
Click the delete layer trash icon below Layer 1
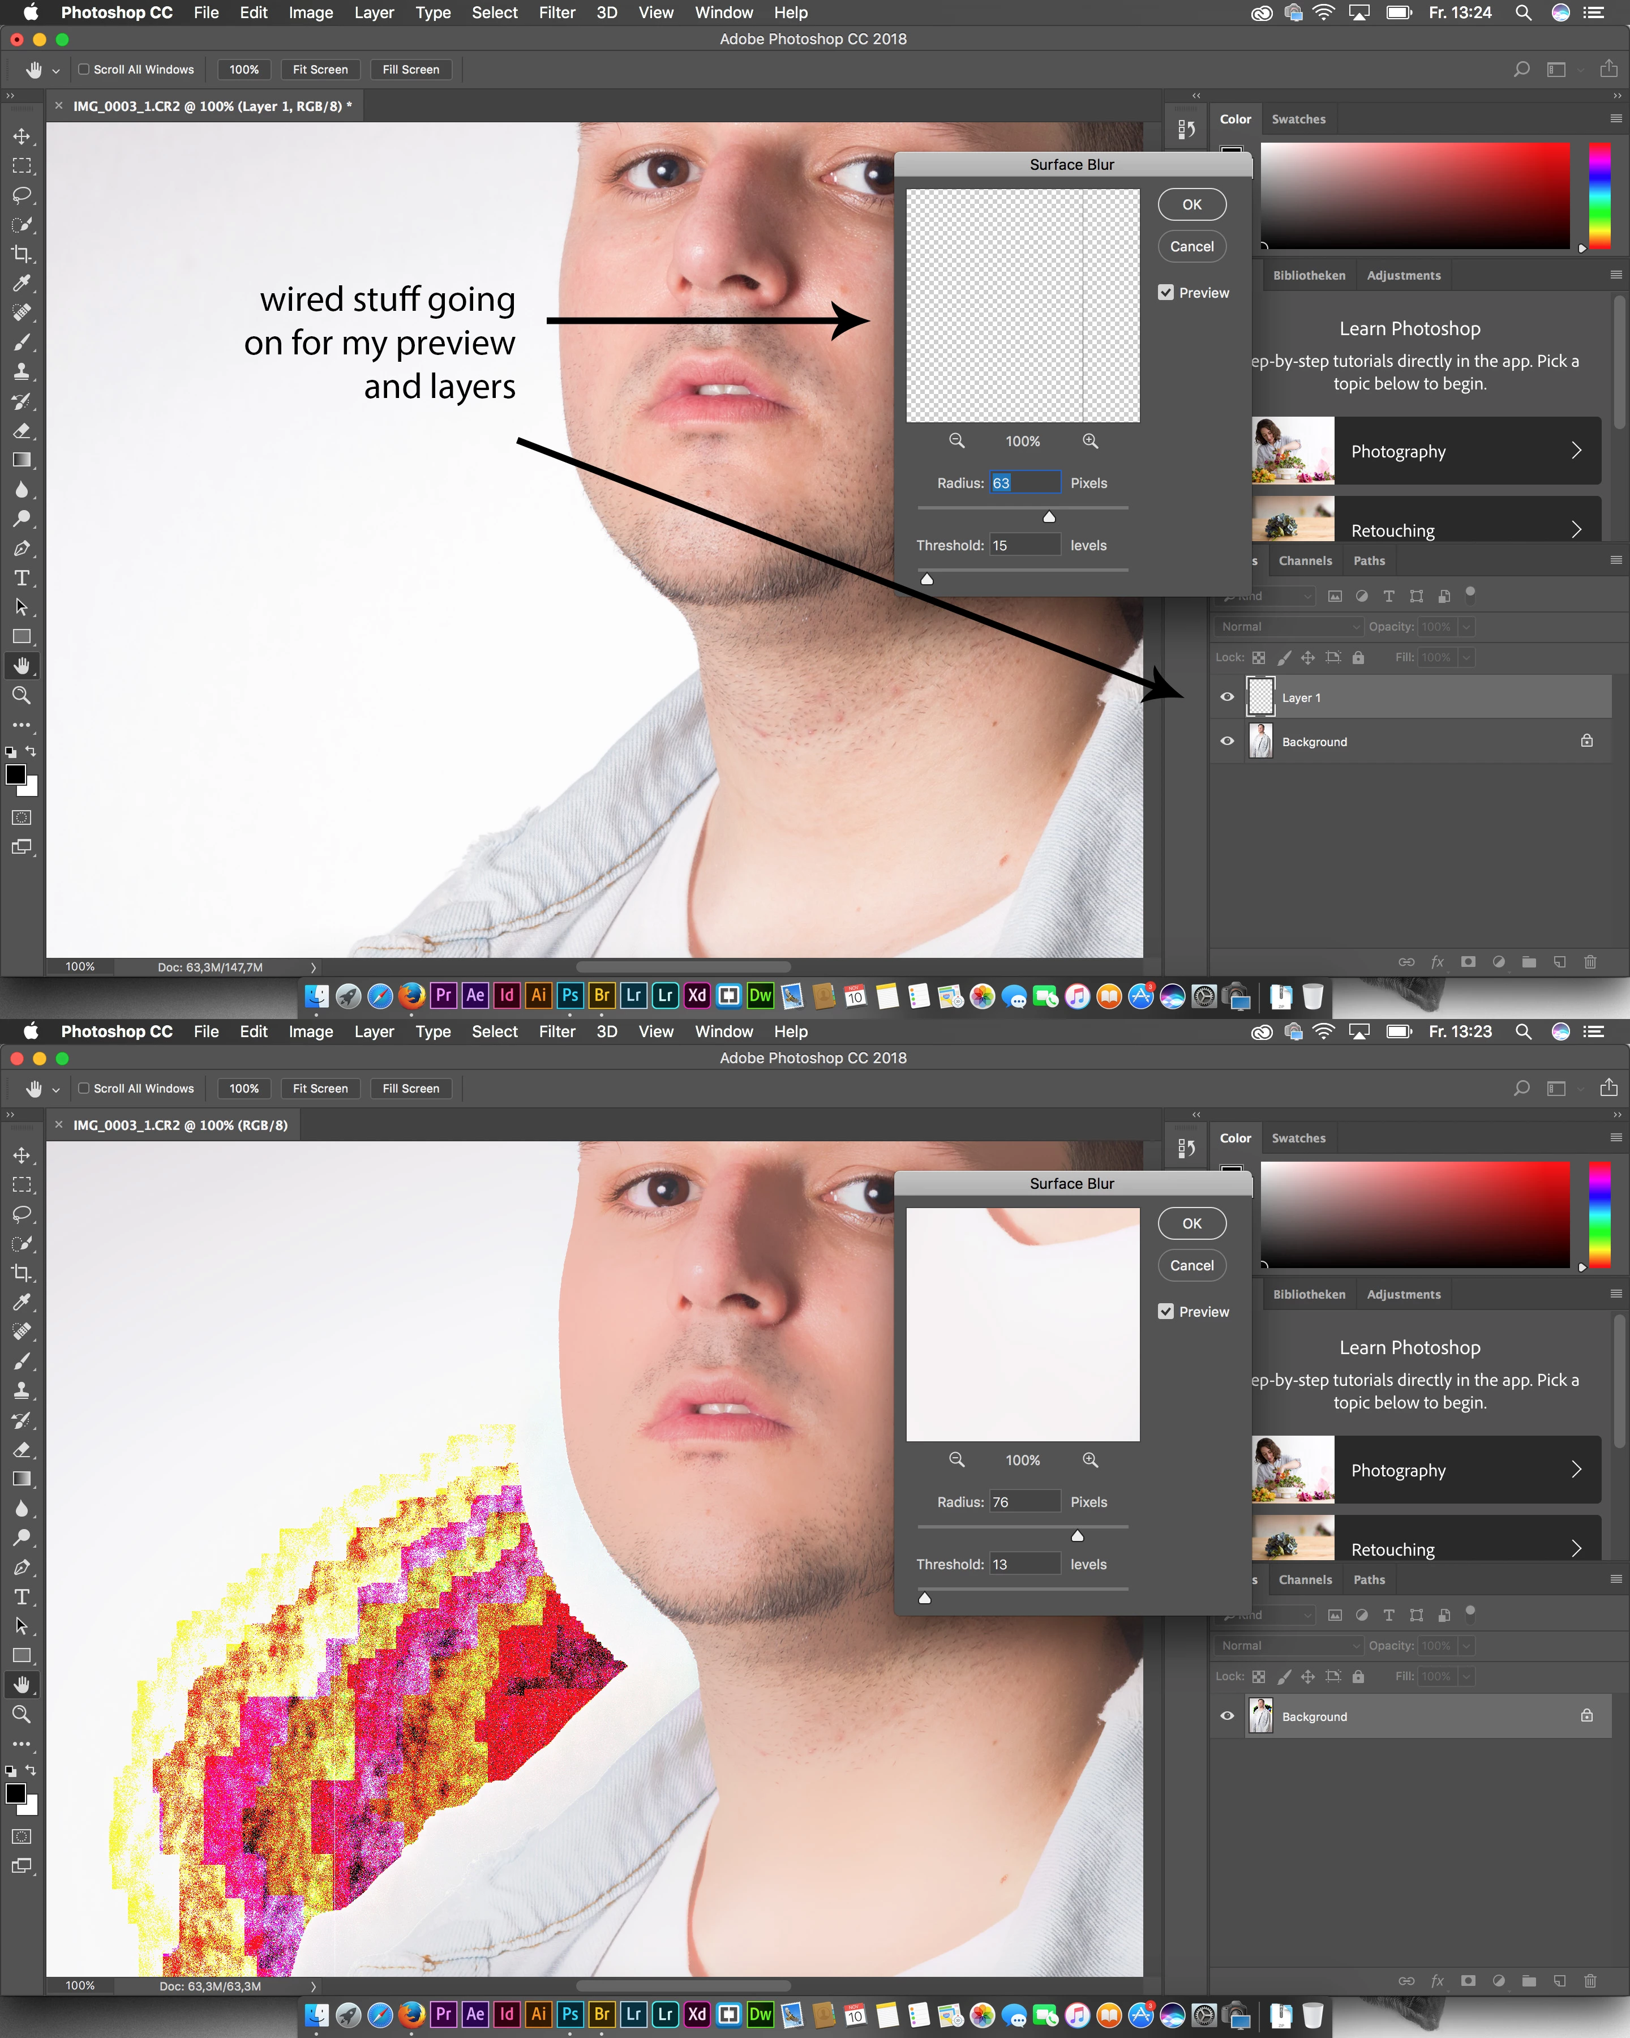1590,961
